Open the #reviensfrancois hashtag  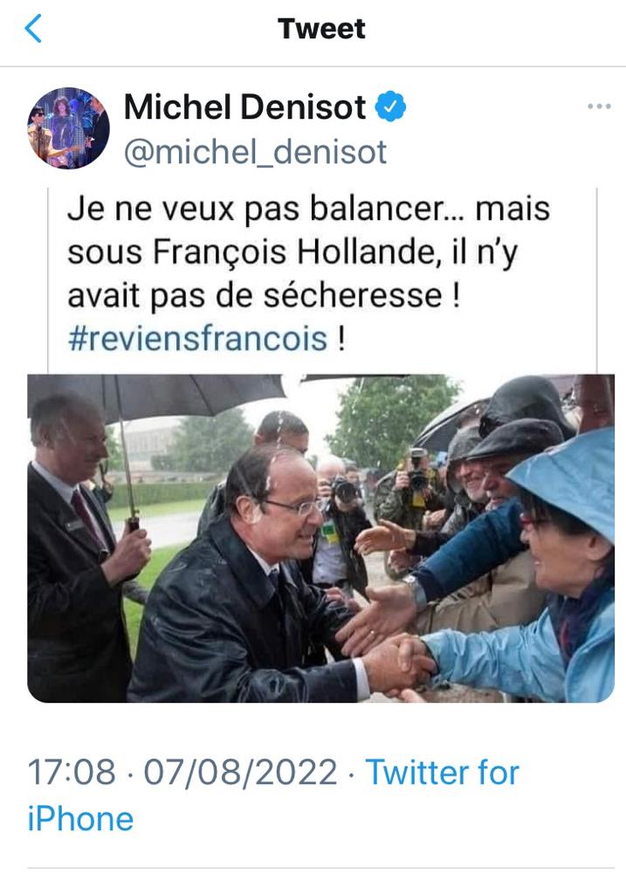[x=198, y=338]
